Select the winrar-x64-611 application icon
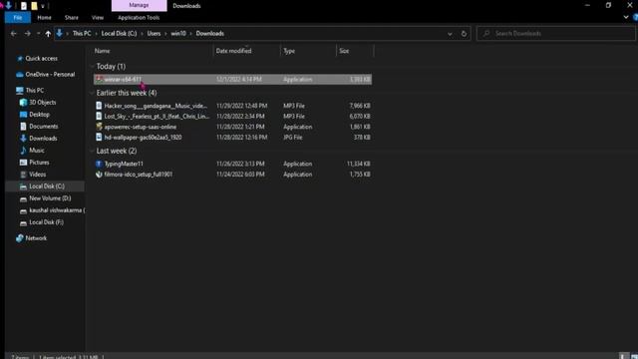638x359 pixels. click(x=99, y=80)
